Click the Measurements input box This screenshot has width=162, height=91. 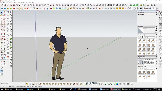coord(16,84)
